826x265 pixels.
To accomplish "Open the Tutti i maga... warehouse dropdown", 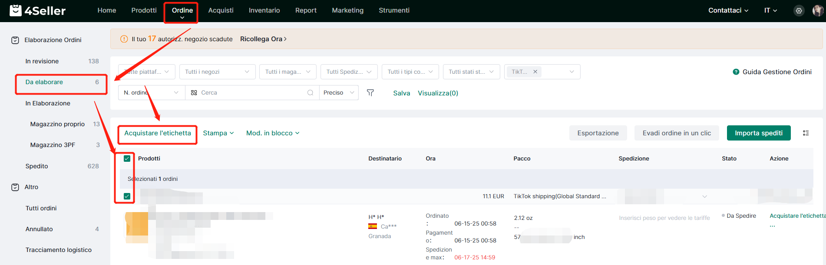I will click(287, 72).
